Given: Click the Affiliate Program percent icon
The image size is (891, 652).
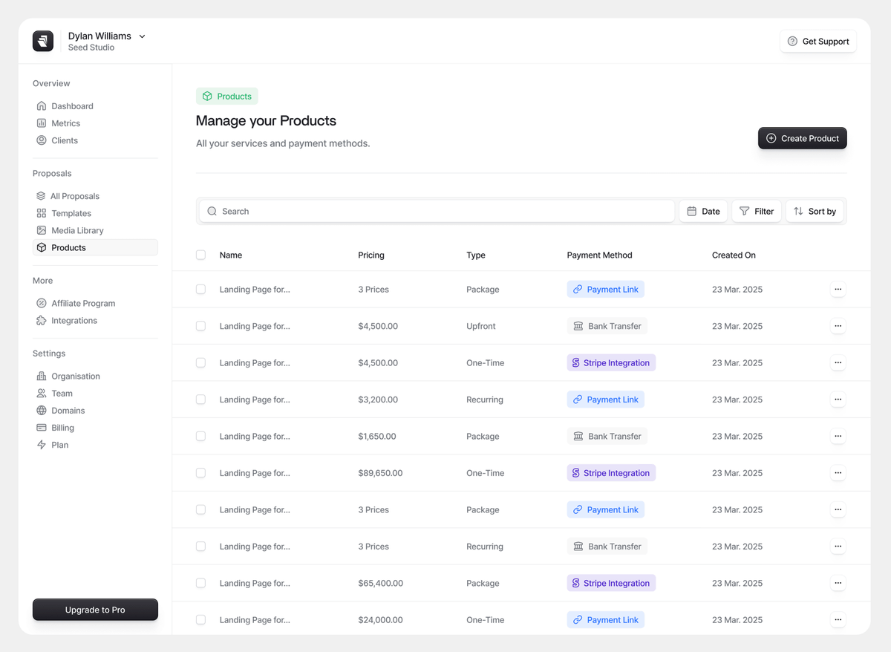Looking at the screenshot, I should 42,303.
